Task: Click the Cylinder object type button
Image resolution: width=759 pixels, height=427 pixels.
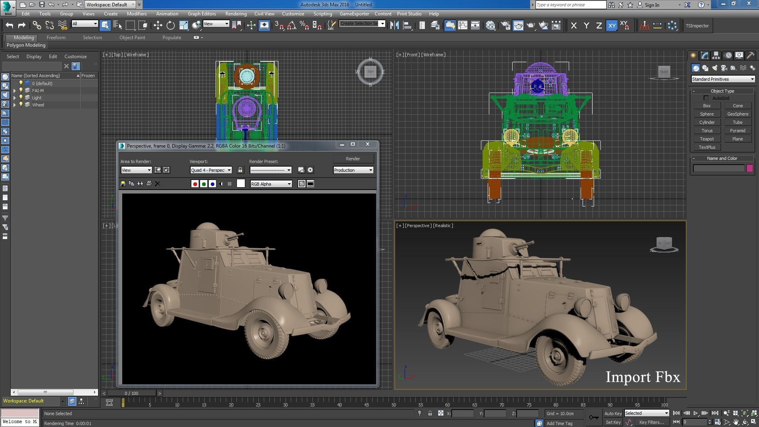Action: [x=706, y=122]
